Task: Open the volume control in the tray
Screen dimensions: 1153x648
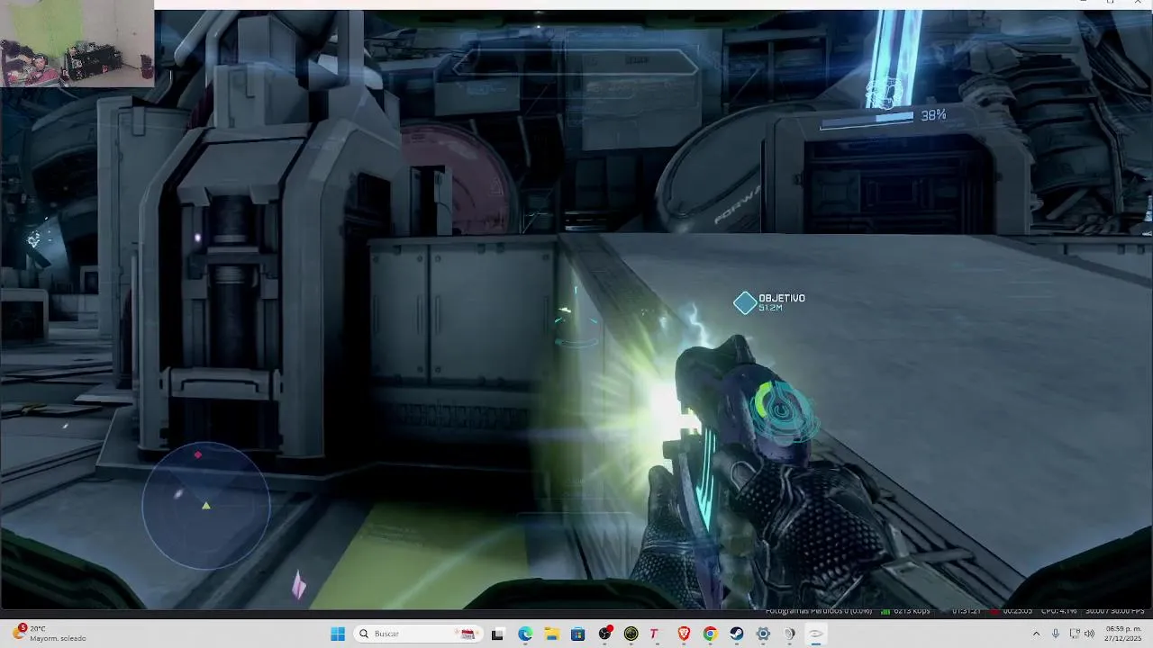Action: (x=1089, y=634)
